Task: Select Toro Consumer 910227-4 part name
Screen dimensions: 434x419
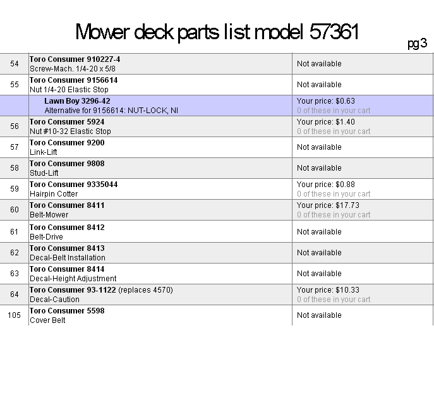Action: [75, 59]
